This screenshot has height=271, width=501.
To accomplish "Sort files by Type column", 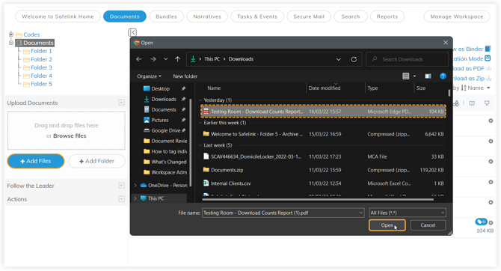I will coord(372,88).
